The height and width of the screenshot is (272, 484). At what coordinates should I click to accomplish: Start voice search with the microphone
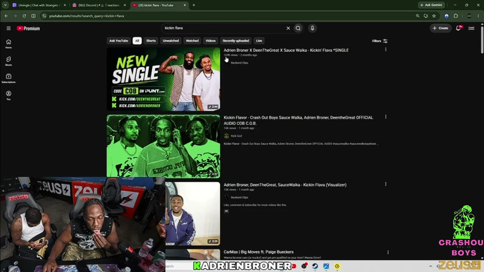(312, 28)
